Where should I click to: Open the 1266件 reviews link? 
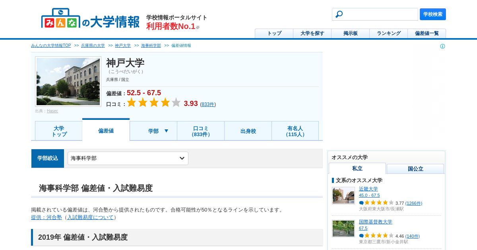(x=414, y=203)
